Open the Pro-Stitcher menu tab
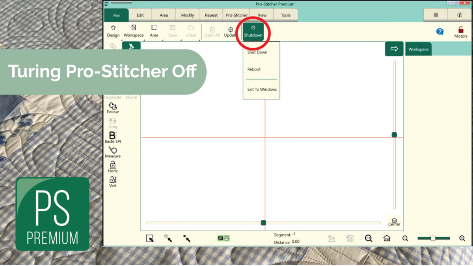This screenshot has width=473, height=266. [236, 15]
